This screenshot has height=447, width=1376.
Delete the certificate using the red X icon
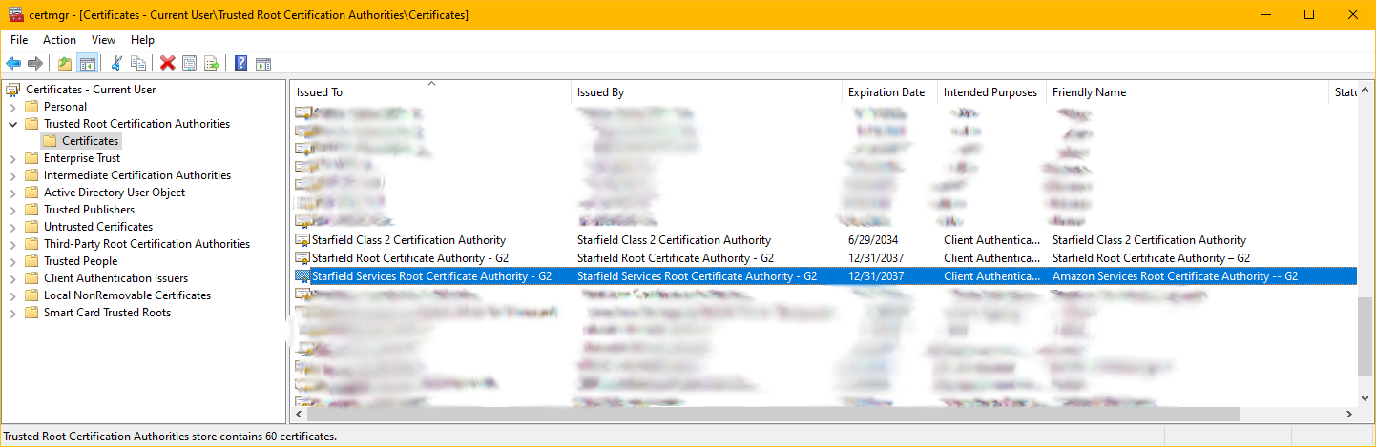tap(168, 64)
